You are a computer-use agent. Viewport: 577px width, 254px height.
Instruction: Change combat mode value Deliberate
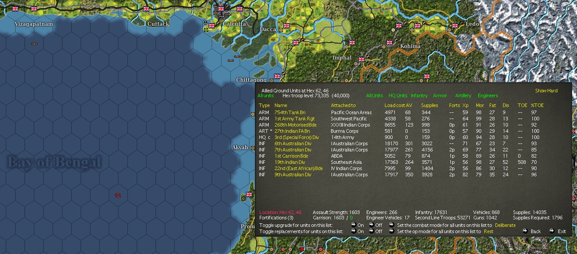pos(505,225)
